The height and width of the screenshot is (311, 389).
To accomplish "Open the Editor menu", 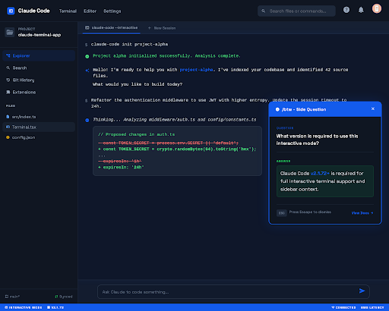I will click(x=90, y=11).
